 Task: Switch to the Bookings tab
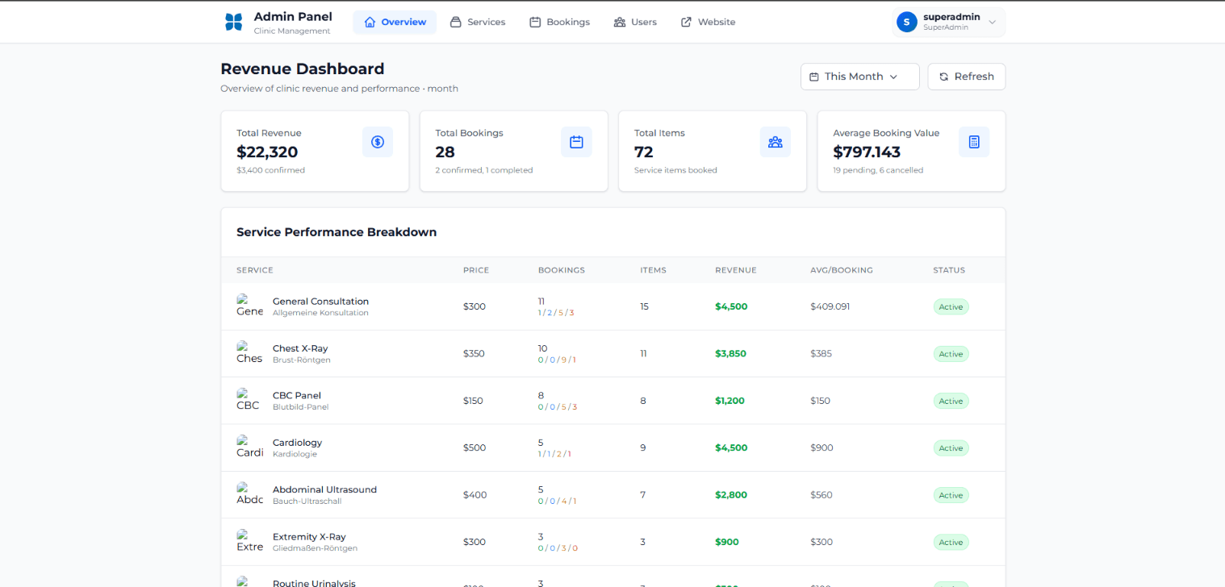[559, 23]
